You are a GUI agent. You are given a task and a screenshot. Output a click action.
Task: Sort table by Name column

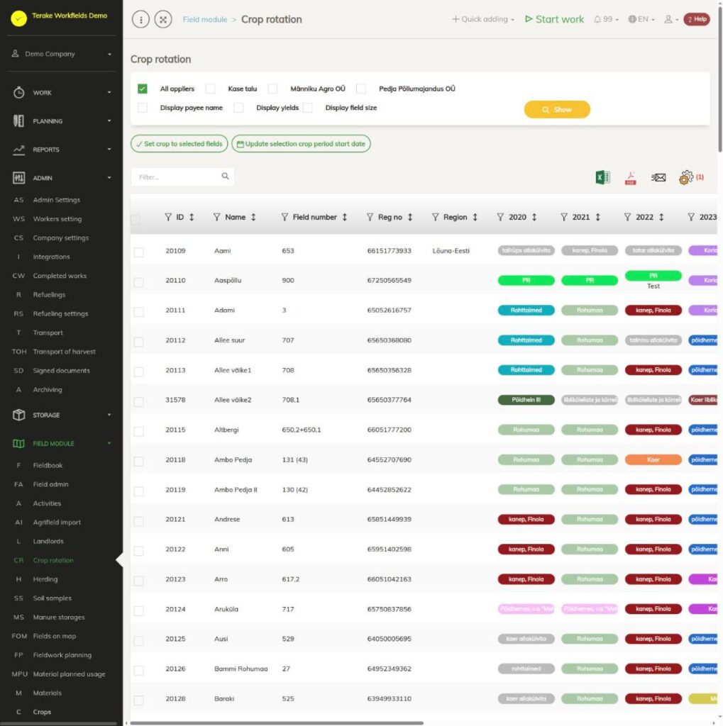coord(253,217)
